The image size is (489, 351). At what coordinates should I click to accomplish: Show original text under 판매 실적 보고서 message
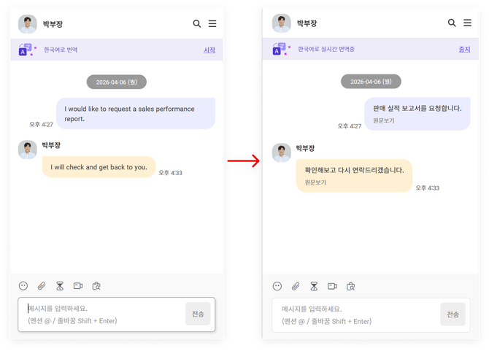coord(384,120)
